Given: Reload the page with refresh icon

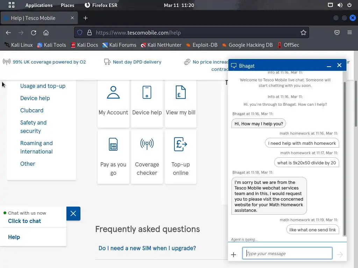Looking at the screenshot, I should pos(34,32).
